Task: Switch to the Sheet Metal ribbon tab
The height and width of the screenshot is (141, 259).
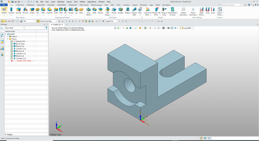Action: pyautogui.click(x=62, y=5)
